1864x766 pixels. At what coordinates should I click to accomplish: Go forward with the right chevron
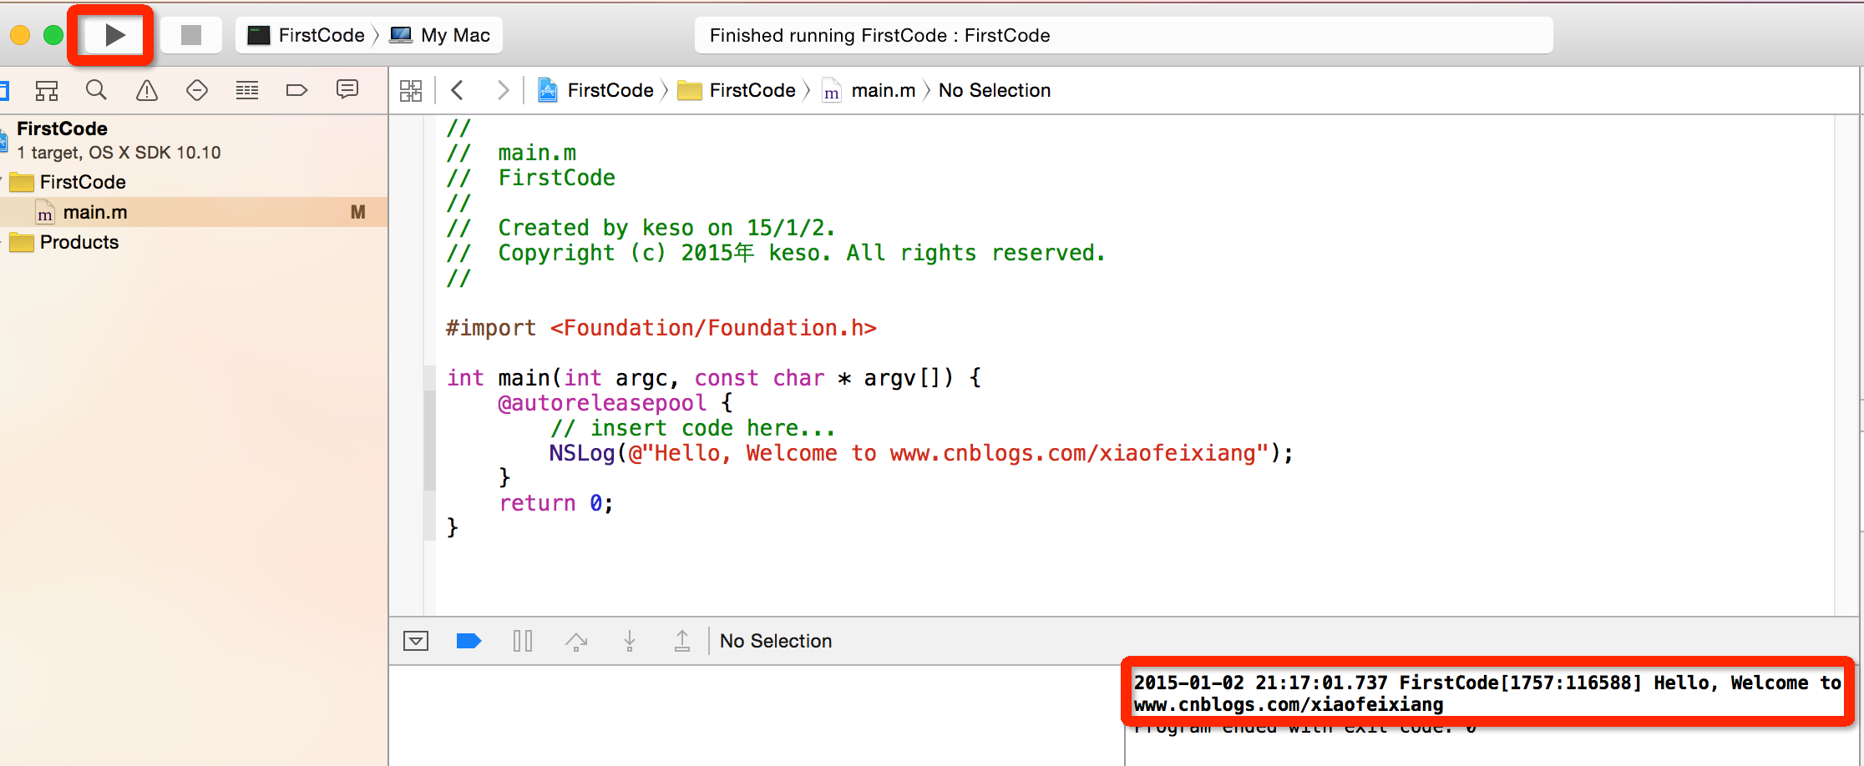(503, 90)
